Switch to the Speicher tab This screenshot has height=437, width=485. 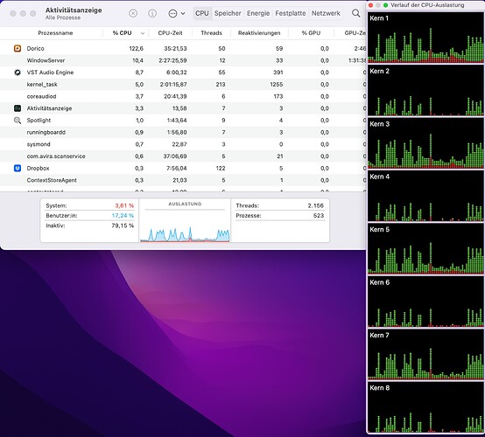pos(228,13)
